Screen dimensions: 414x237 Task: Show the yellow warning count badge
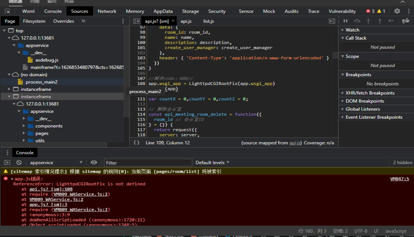[x=381, y=11]
